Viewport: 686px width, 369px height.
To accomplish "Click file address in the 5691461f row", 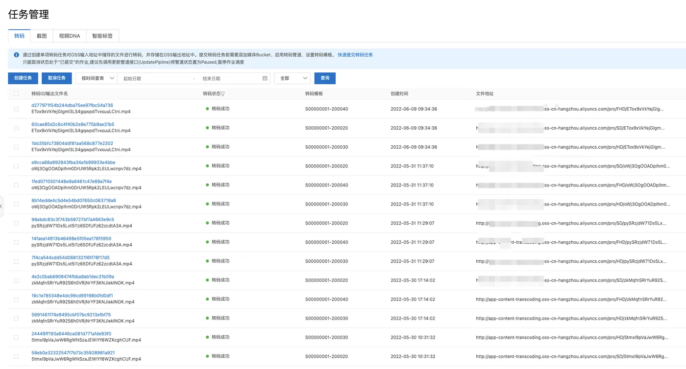I will 571,319.
